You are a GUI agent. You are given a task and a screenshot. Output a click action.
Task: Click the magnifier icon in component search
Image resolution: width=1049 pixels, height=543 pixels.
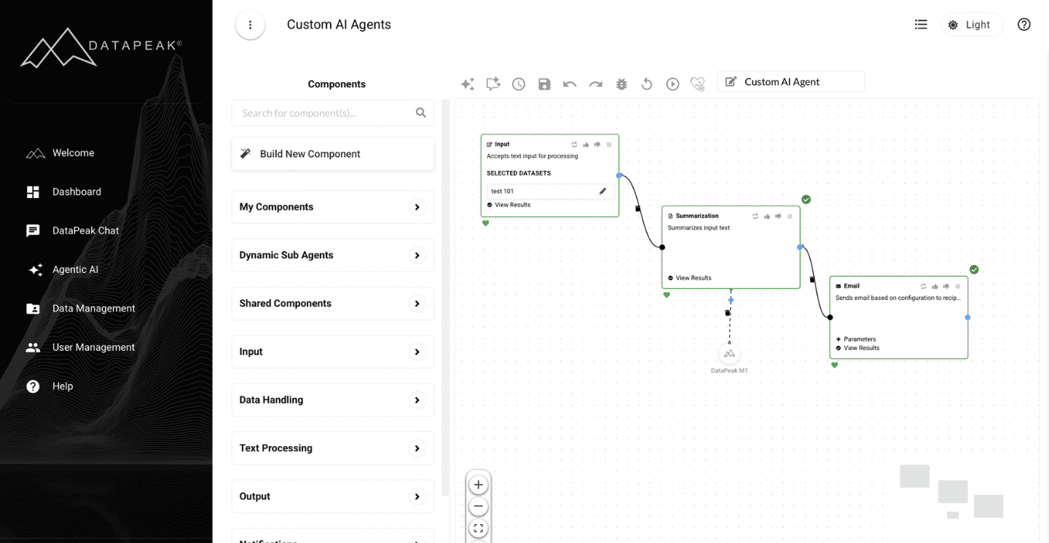pos(420,113)
